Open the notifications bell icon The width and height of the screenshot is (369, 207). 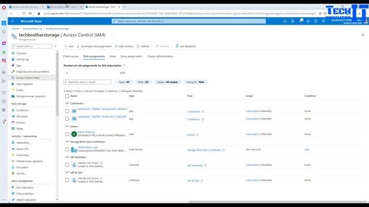pos(300,21)
